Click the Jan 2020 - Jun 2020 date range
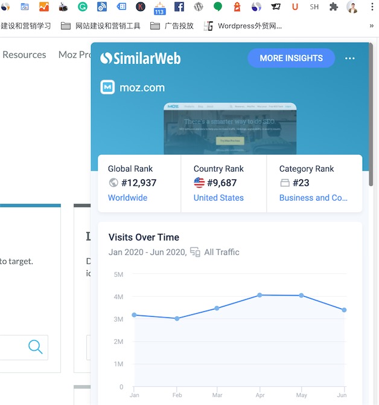The image size is (379, 405). pos(147,252)
